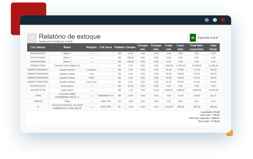Click the gray dot in the window bar

tap(207, 20)
